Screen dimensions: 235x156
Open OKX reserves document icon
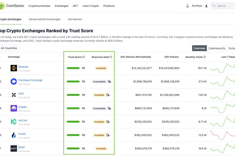[108, 95]
